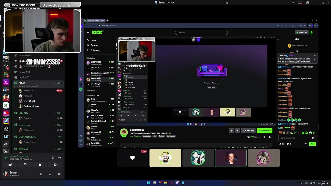Viewport: 331px width, 186px height.
Task: Mute the Discord microphone
Action: coord(41,174)
